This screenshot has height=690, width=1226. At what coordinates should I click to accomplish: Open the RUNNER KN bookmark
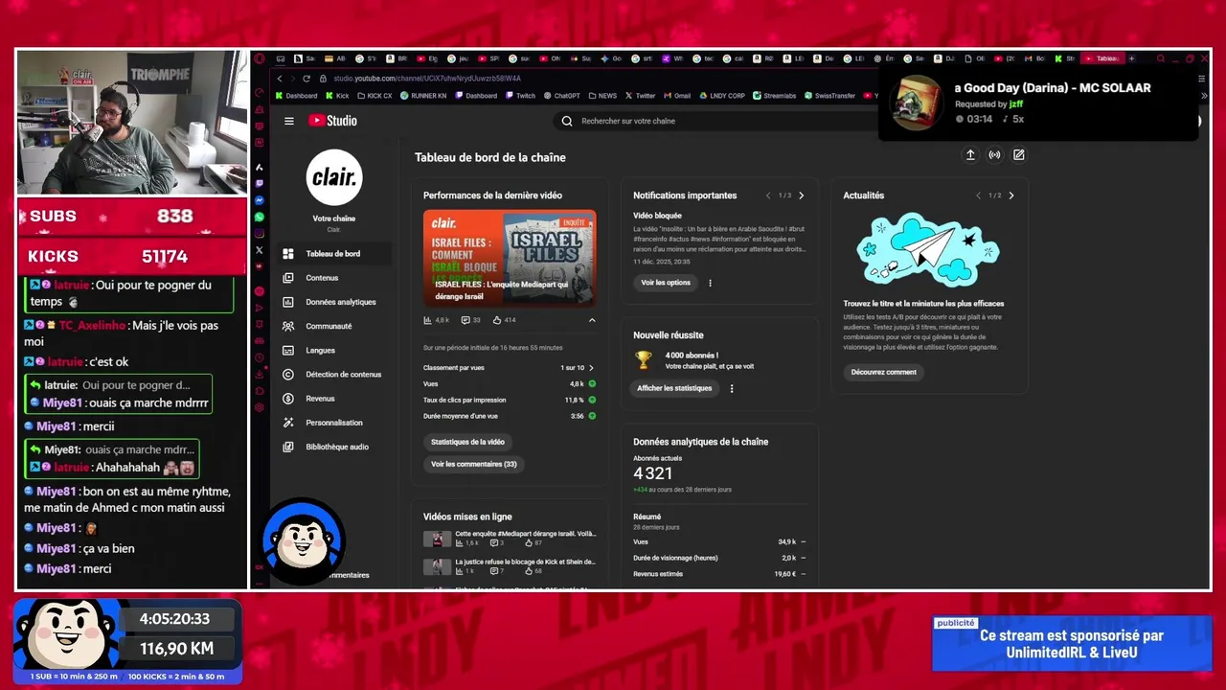point(423,96)
